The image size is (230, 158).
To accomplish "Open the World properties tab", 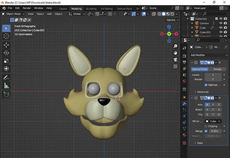I will (x=184, y=81).
